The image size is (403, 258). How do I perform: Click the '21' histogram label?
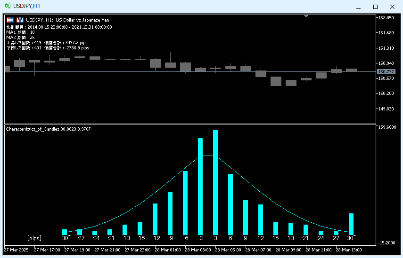click(x=305, y=238)
